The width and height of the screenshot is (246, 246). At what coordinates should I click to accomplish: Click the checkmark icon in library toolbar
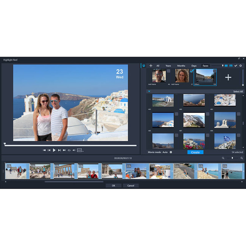tap(236, 65)
